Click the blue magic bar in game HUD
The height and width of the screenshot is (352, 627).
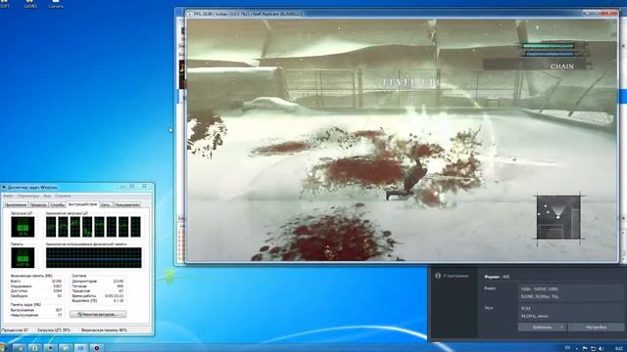click(x=549, y=54)
